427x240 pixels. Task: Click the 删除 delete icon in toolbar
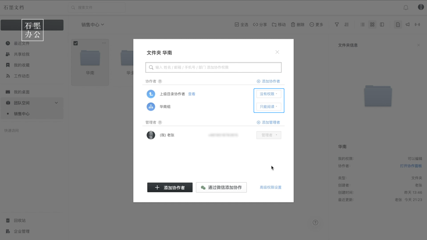[x=297, y=24]
